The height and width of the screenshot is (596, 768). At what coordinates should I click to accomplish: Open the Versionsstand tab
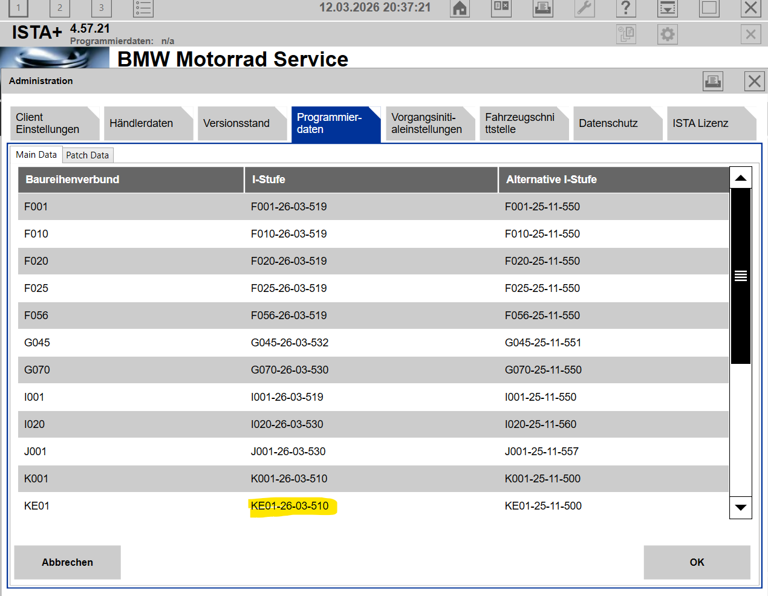pyautogui.click(x=236, y=123)
